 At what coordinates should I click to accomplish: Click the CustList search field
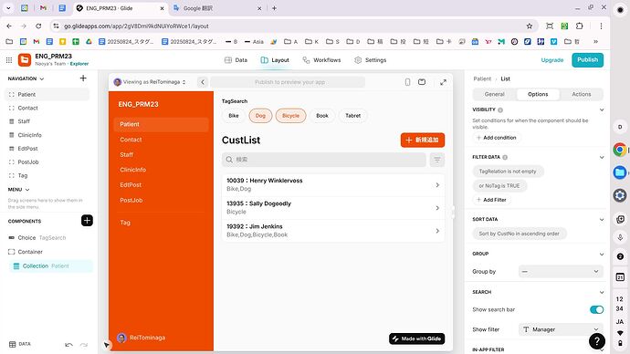tap(324, 160)
